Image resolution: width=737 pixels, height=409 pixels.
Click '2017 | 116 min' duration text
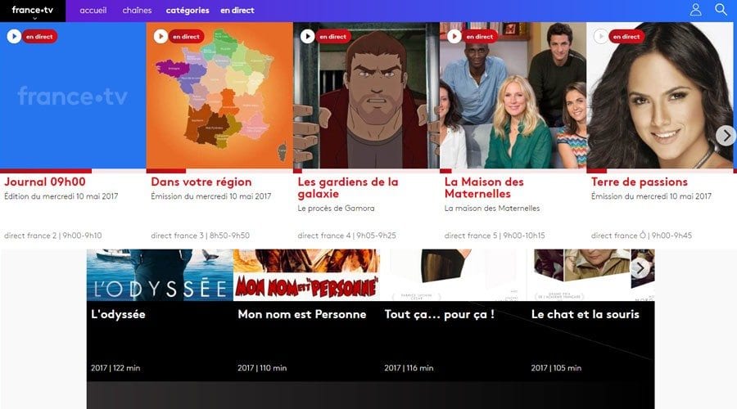(409, 367)
